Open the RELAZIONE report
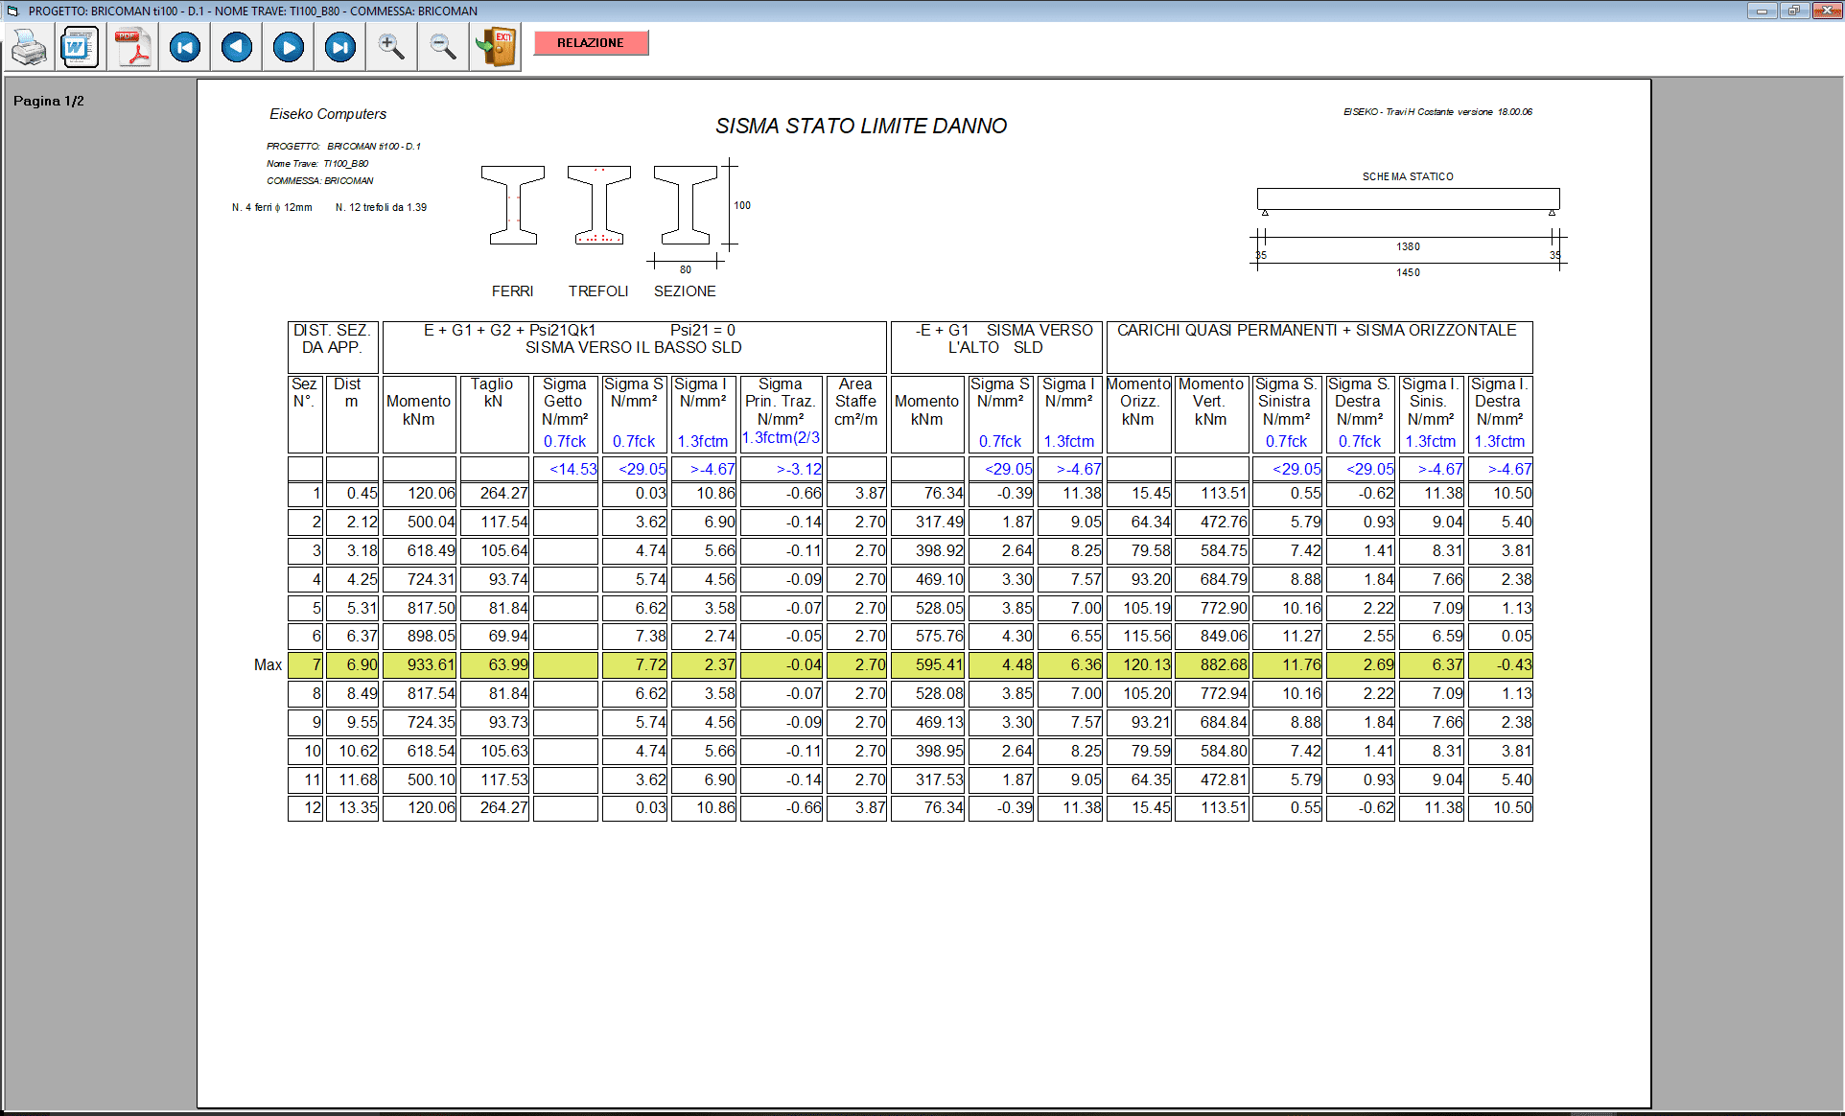This screenshot has width=1845, height=1116. pyautogui.click(x=591, y=42)
